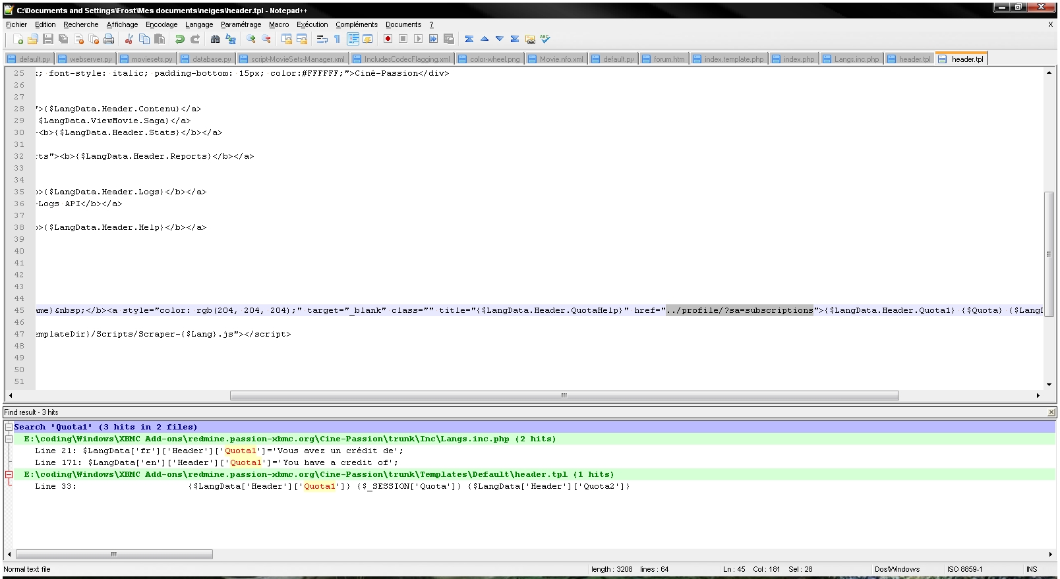
Task: Toggle synchronized vertical scrolling
Action: pos(287,40)
